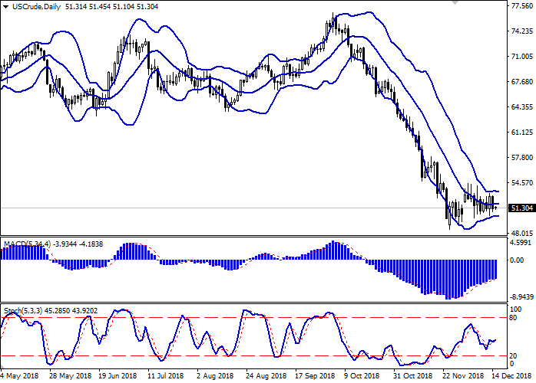The width and height of the screenshot is (536, 383).
Task: Click the 9 Oct 2018 date label
Action: coord(361,376)
